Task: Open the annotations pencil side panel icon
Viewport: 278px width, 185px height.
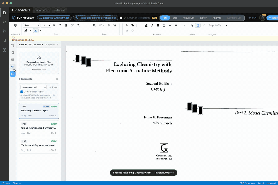Action: coord(13,60)
